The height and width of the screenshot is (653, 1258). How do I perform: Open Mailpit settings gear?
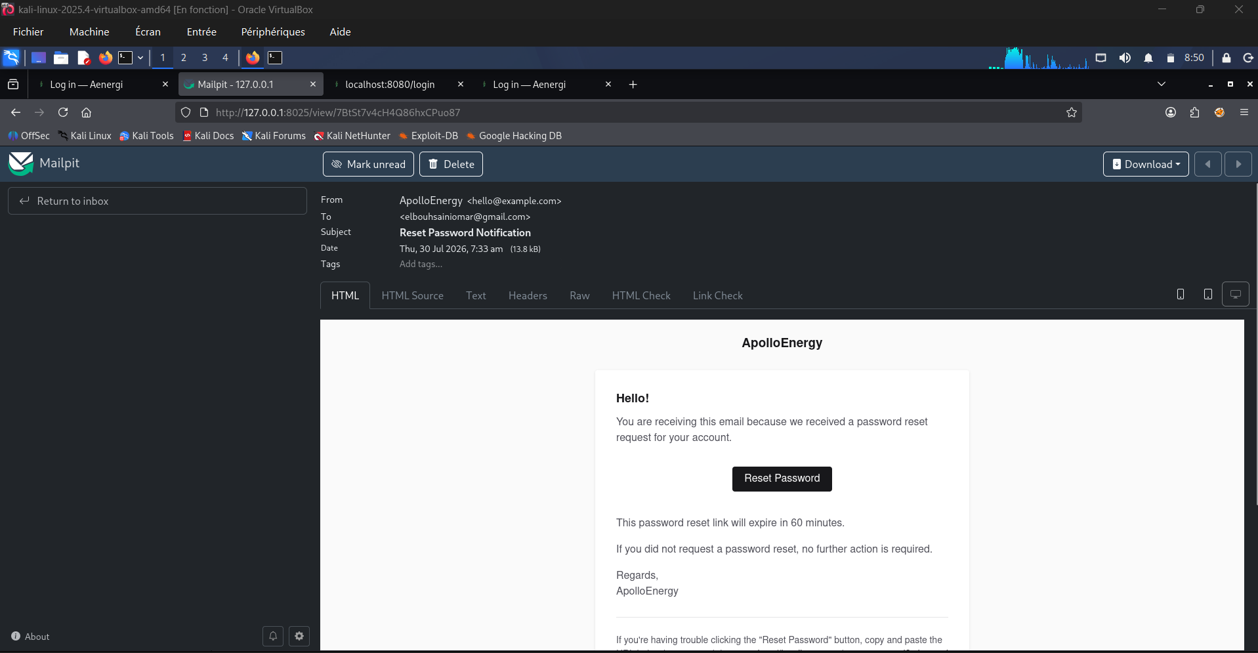[299, 635]
